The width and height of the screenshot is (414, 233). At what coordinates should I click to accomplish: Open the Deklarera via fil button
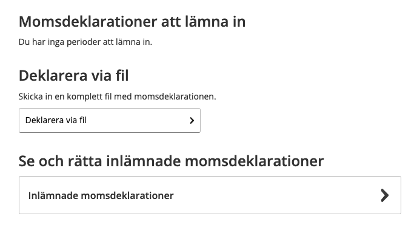(x=110, y=121)
